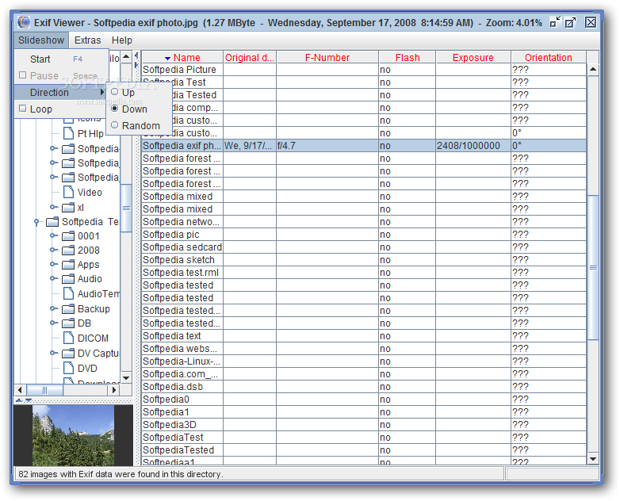Expand the 2008 folder node

53,250
